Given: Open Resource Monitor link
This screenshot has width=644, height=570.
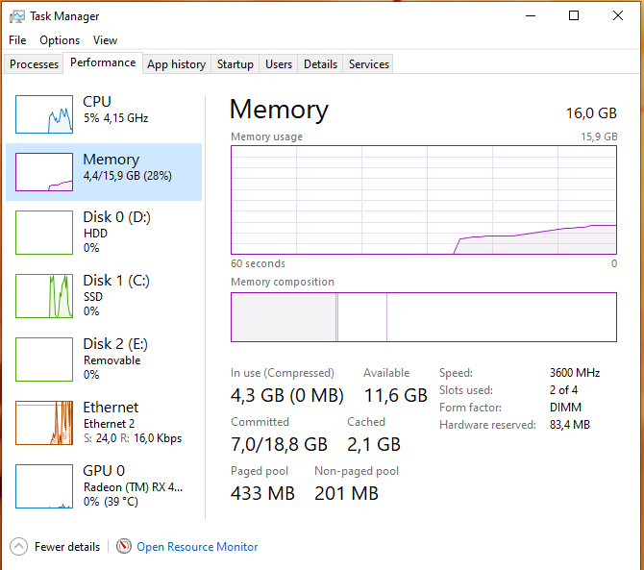Looking at the screenshot, I should [x=197, y=547].
